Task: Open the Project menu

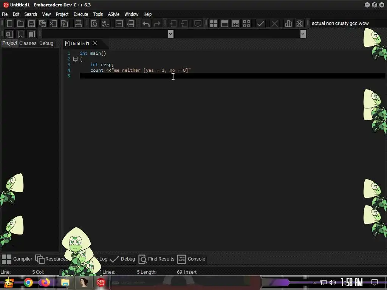Action: (x=62, y=14)
